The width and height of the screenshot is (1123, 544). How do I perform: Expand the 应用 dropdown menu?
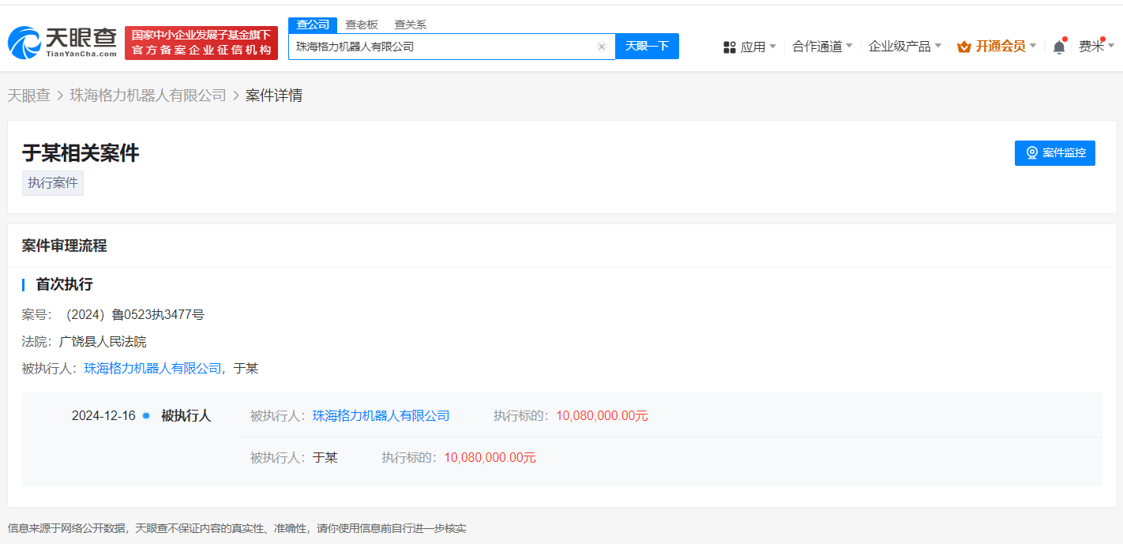point(758,47)
